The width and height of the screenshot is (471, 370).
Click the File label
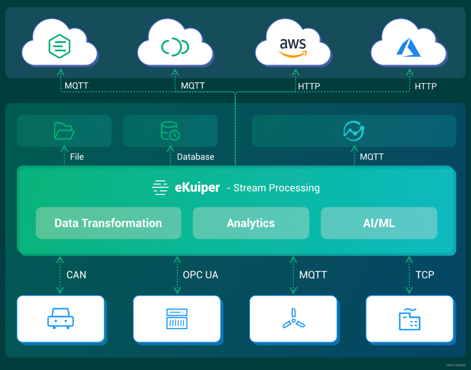77,157
